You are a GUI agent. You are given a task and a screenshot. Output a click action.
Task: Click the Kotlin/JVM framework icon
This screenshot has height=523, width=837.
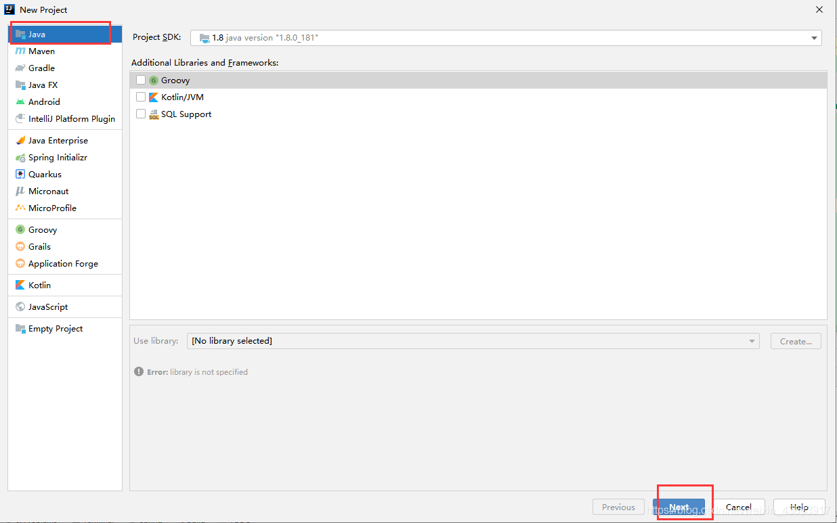point(154,97)
